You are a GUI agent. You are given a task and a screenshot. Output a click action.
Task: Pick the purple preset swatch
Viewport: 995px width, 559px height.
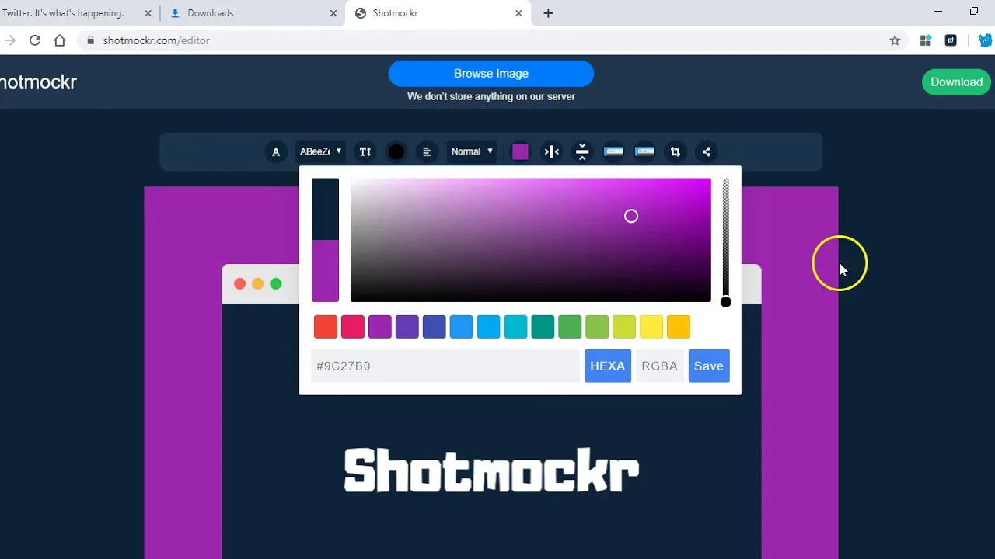click(380, 327)
